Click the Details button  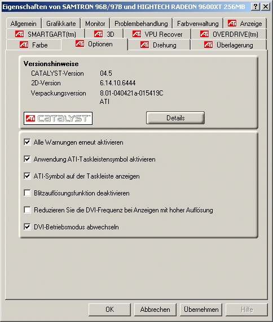tap(175, 118)
